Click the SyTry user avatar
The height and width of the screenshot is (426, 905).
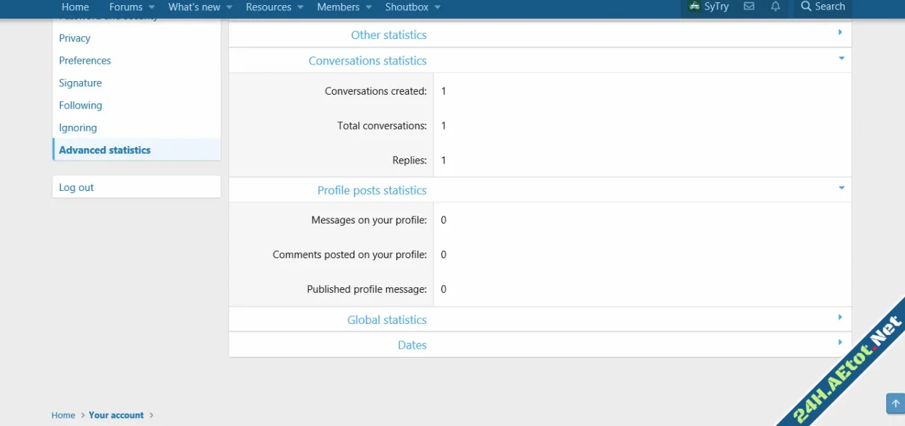click(694, 7)
